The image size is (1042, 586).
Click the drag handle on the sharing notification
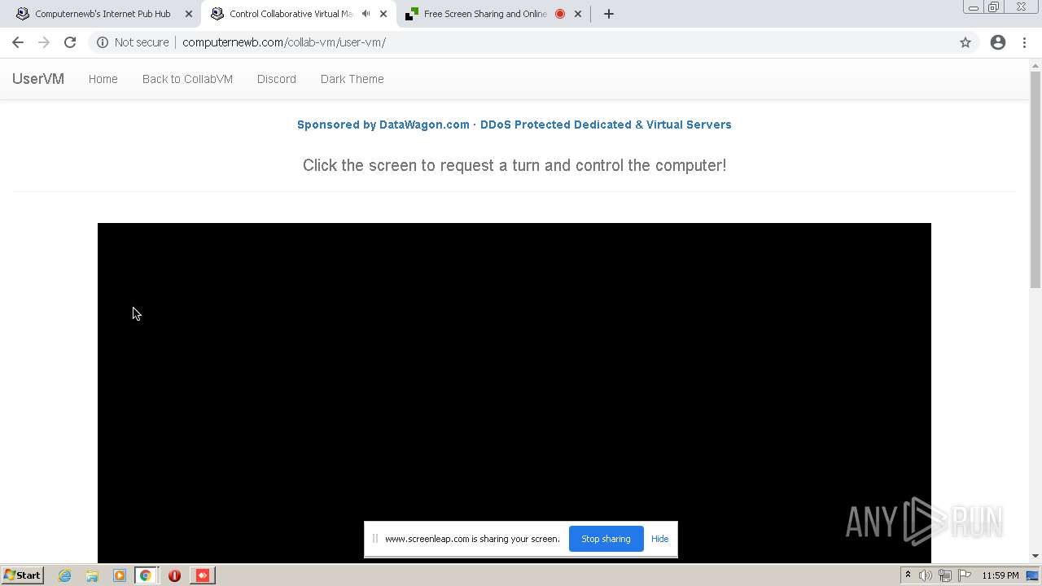[374, 538]
